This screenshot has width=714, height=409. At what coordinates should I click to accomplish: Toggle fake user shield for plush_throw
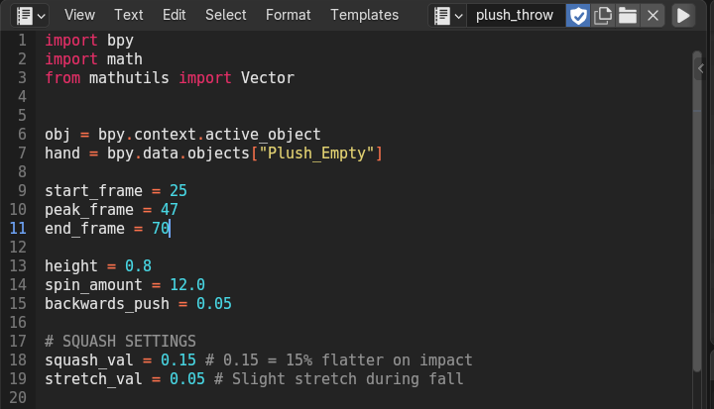point(578,15)
